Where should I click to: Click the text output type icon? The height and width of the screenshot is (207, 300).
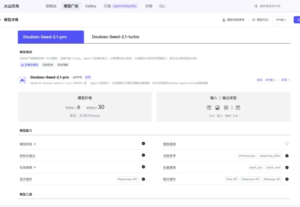[x=238, y=107]
